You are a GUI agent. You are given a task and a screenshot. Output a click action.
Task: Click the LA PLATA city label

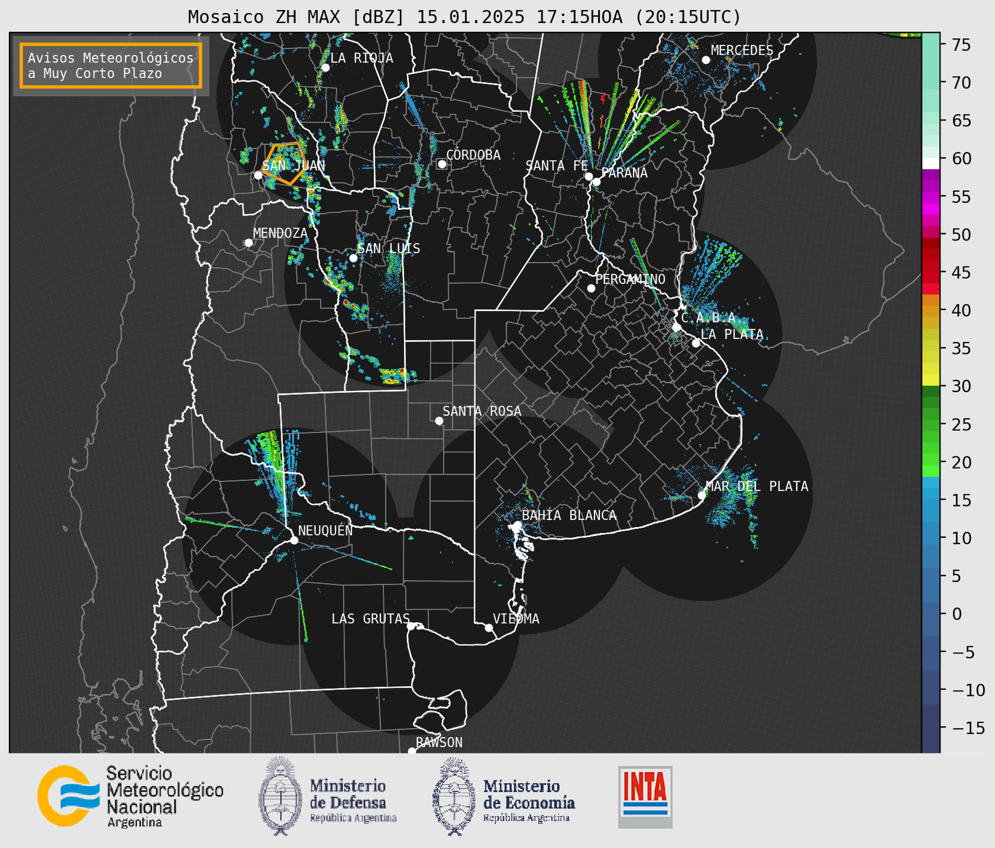(x=732, y=334)
